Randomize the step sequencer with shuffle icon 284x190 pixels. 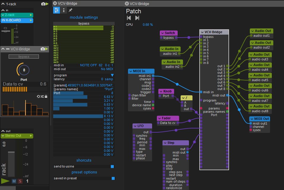point(42,96)
